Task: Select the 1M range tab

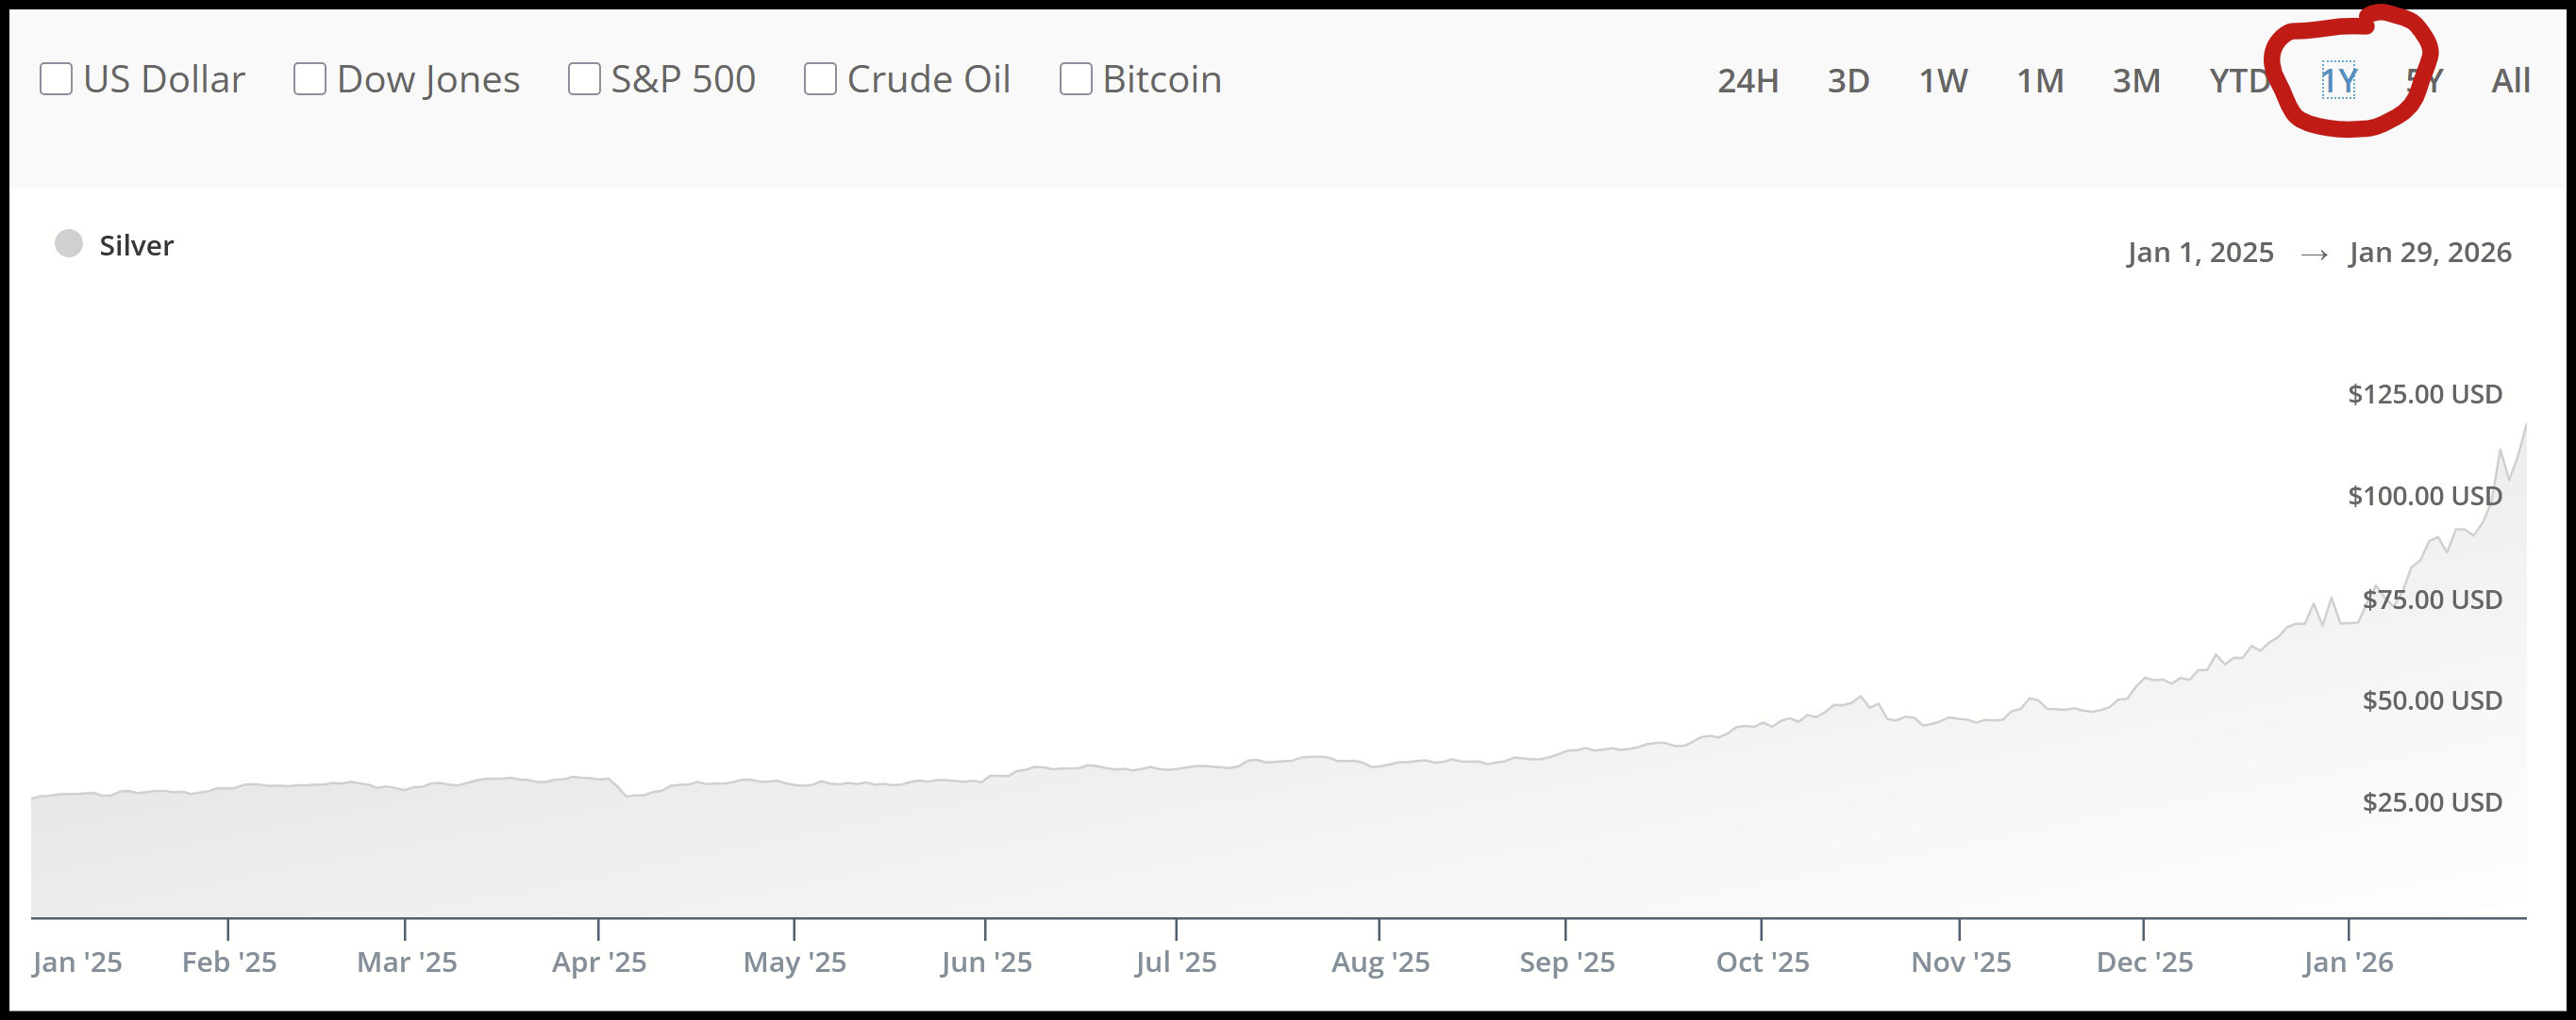Action: click(2040, 81)
